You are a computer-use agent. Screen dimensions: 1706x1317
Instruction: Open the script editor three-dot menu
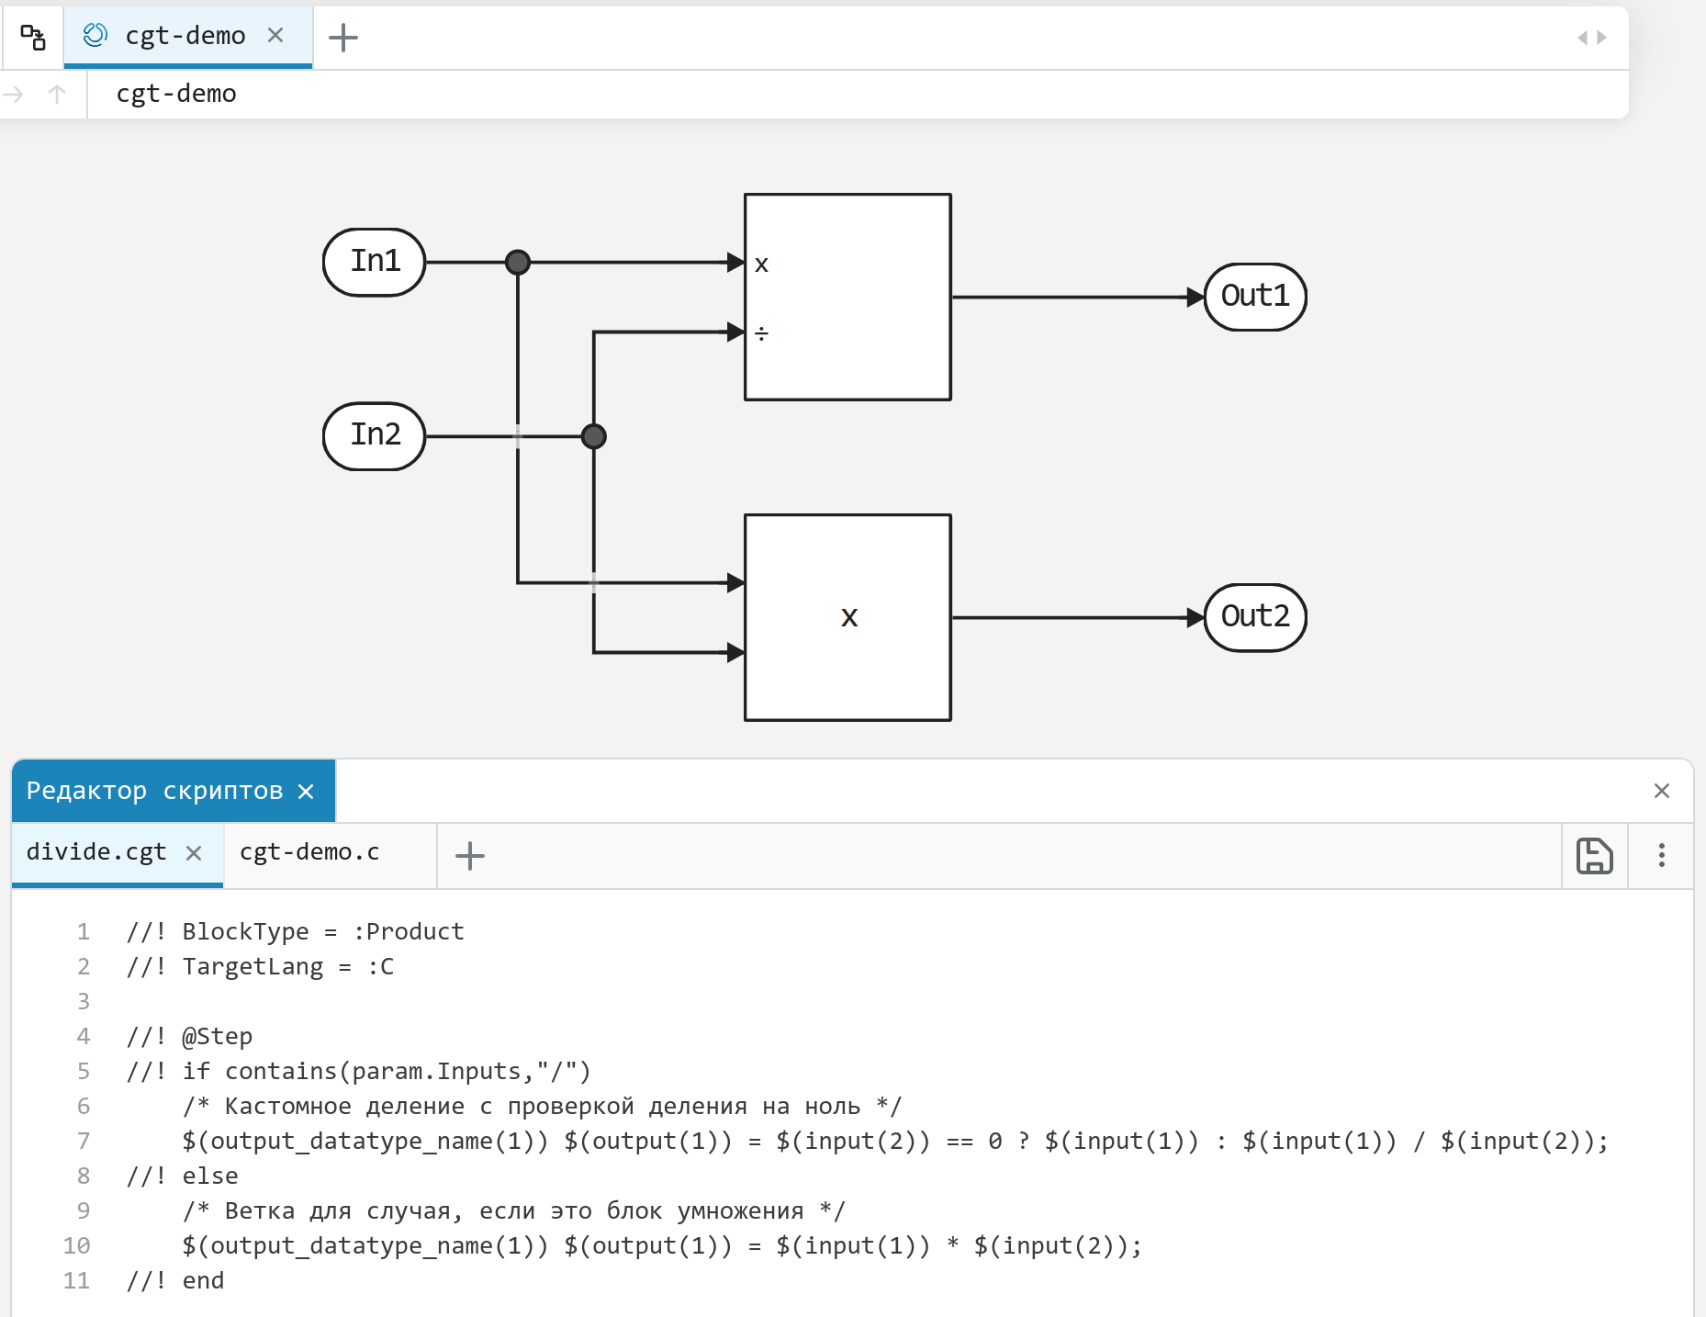click(x=1662, y=856)
